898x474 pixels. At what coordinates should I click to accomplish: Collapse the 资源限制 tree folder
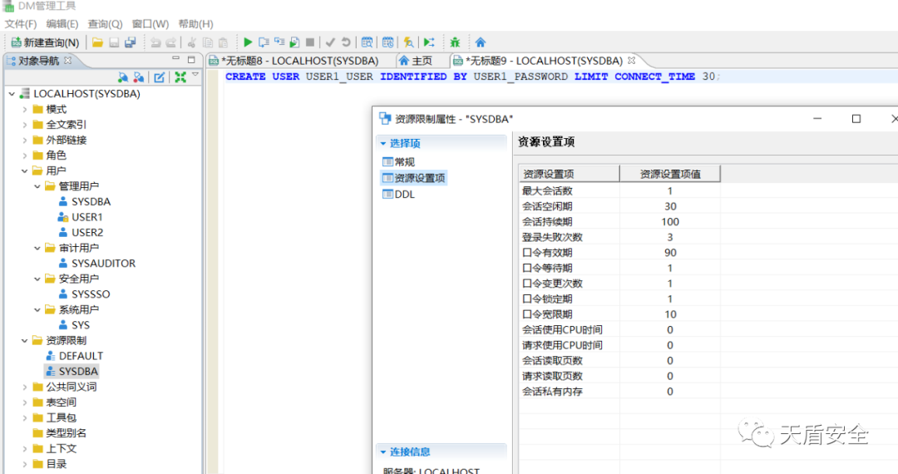(25, 340)
